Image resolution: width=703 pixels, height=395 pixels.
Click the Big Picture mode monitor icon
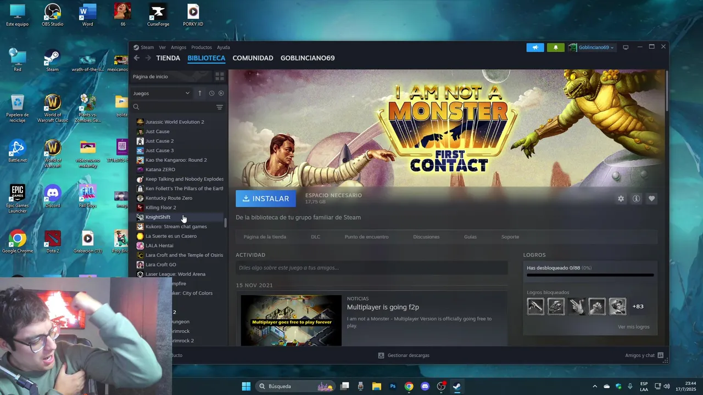click(x=626, y=47)
